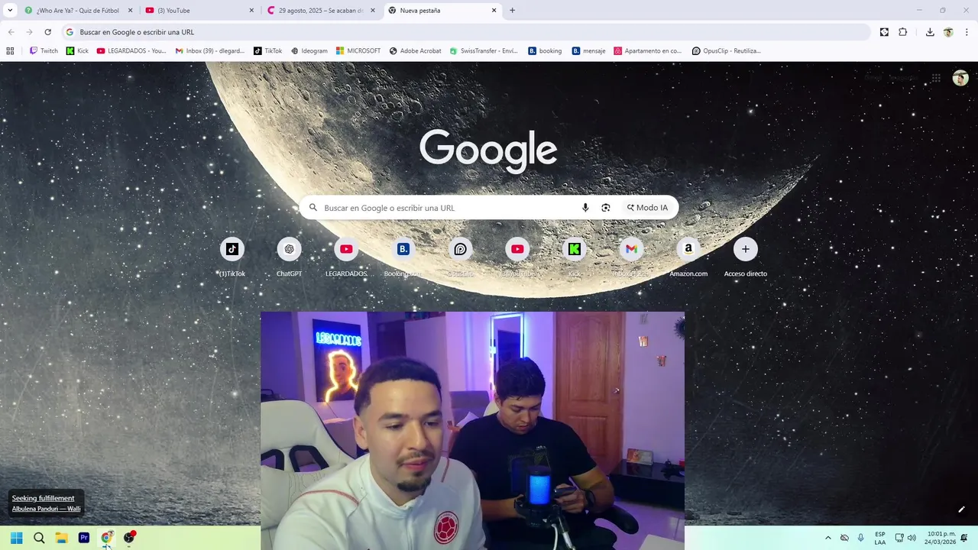
Task: Open Adobe Premiere Pro from the taskbar
Action: (84, 538)
